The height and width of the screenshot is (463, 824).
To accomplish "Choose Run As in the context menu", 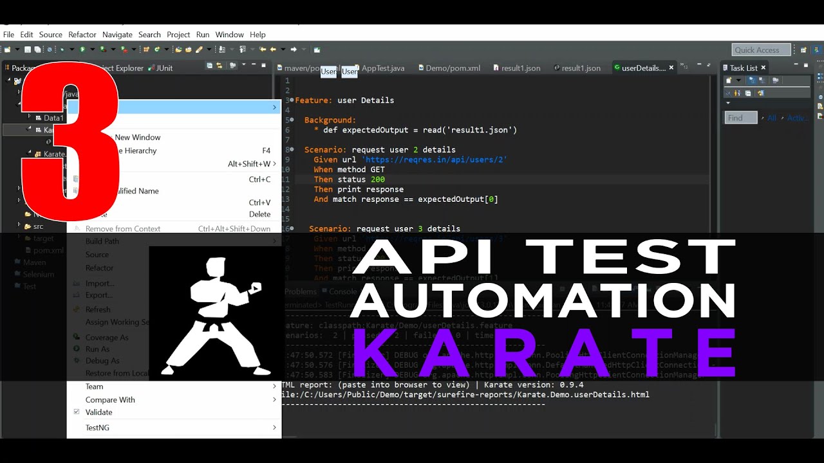I will pyautogui.click(x=174, y=349).
